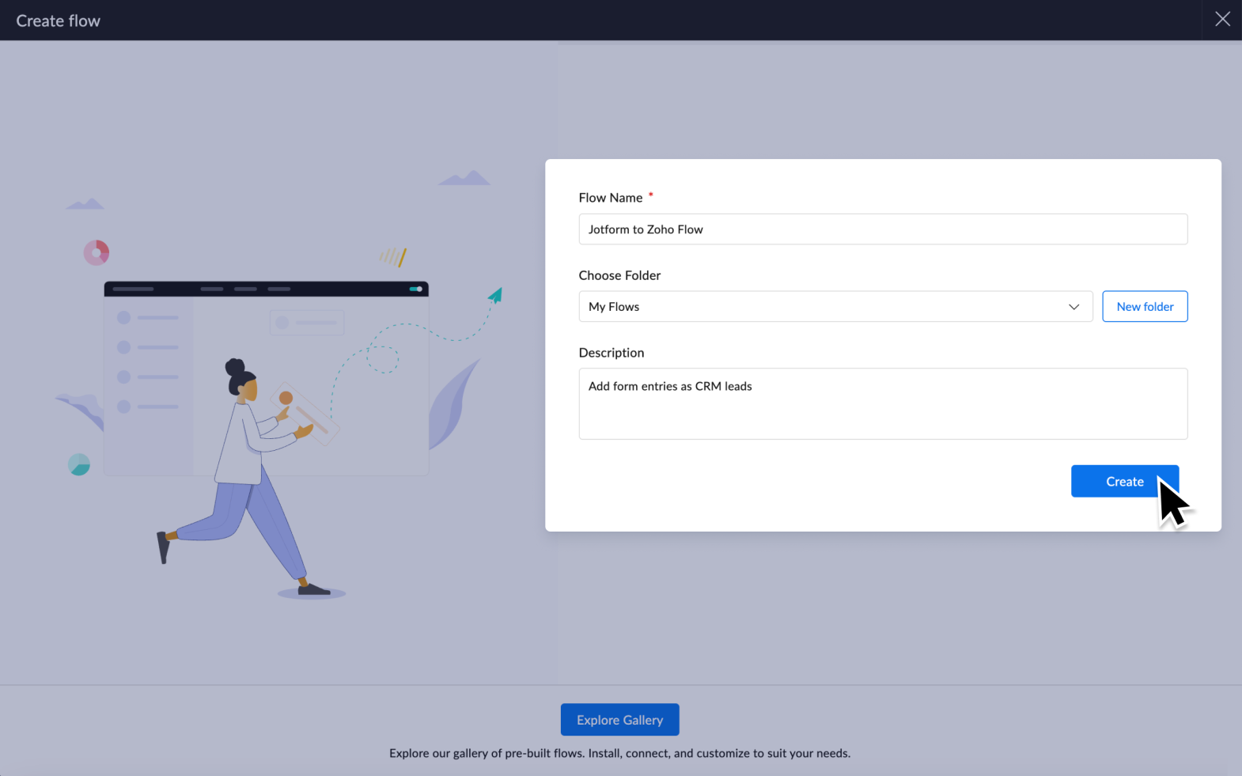Click the gallery description text

pos(619,753)
